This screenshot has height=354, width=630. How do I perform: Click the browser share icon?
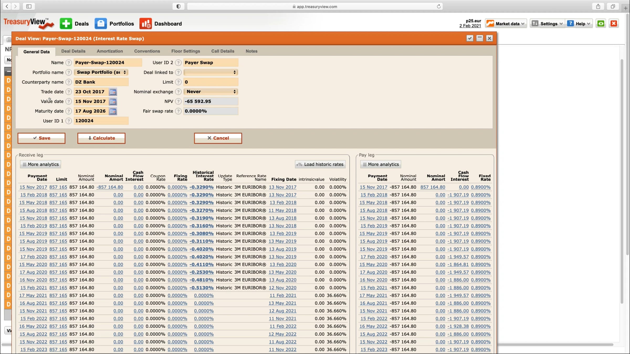tap(598, 6)
